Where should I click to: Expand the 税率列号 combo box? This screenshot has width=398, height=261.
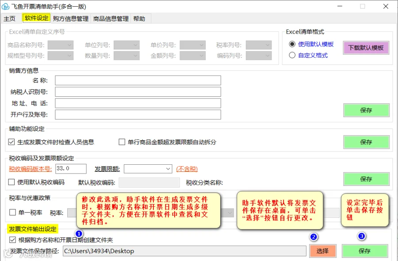259,45
